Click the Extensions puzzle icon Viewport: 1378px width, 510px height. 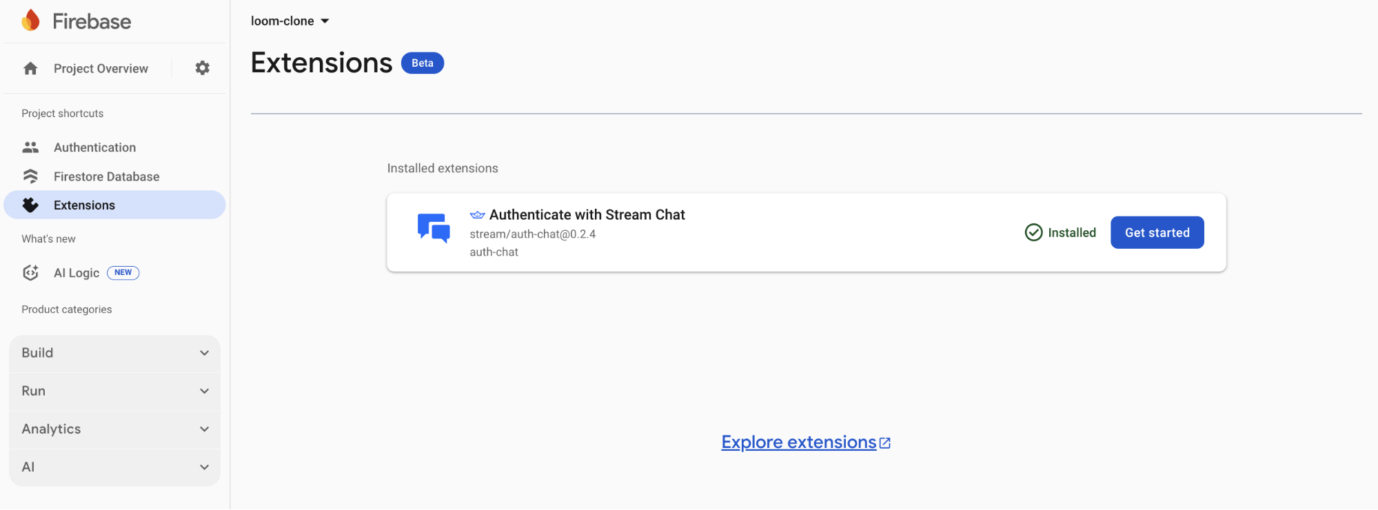[x=30, y=205]
